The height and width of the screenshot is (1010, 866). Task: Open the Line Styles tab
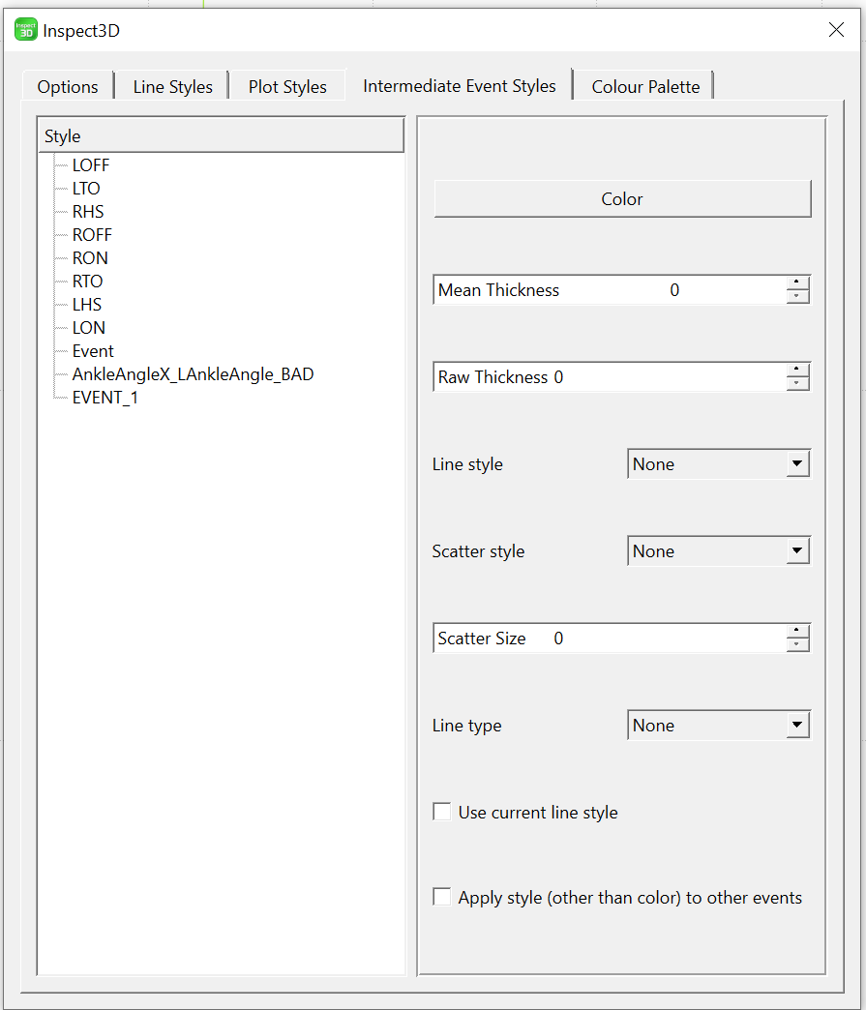[172, 86]
